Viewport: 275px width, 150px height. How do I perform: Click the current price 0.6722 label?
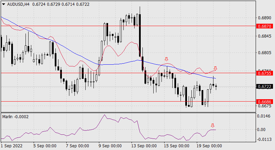tap(265, 87)
